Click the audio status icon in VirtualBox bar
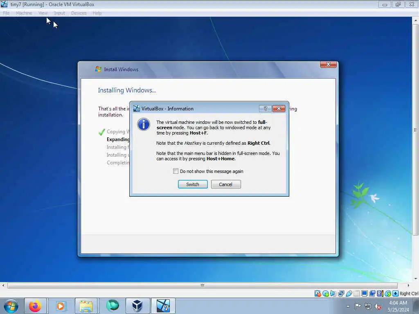The height and width of the screenshot is (314, 419). (x=333, y=294)
